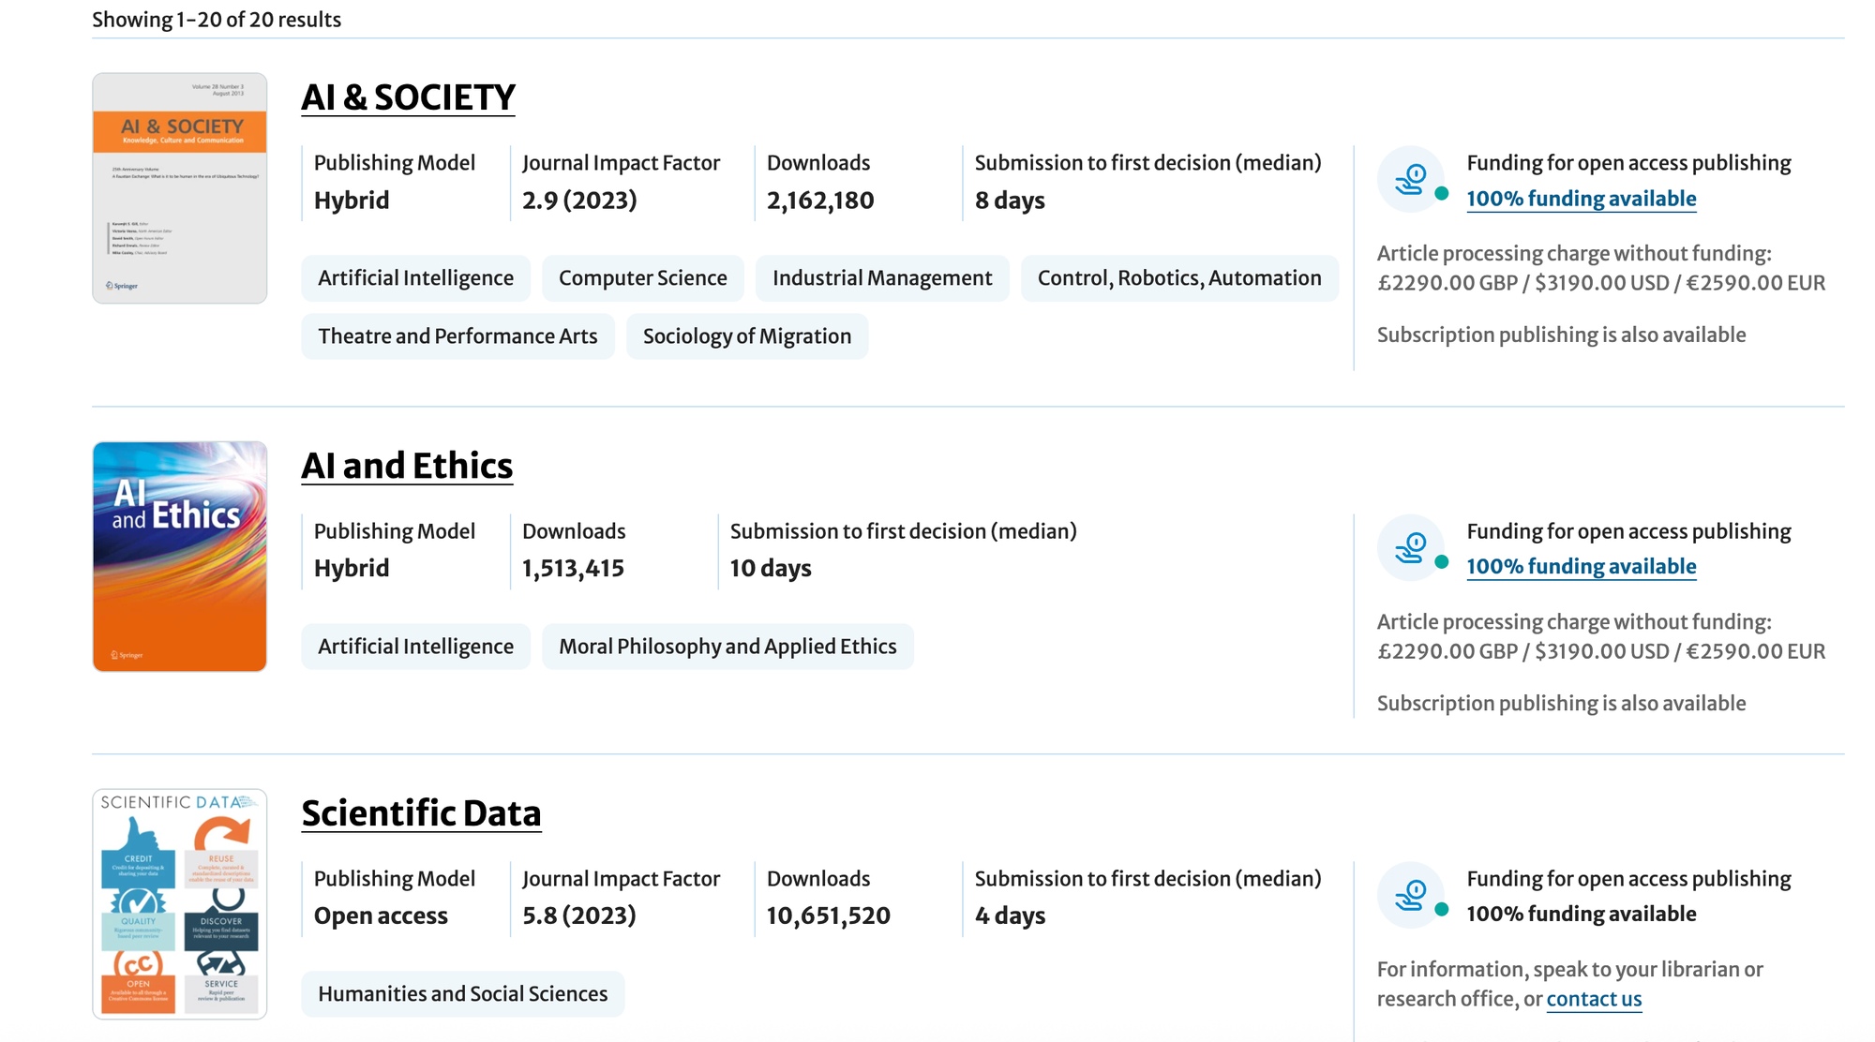Click AI and Ethics' article processing charge text
1875x1042 pixels.
pos(1601,637)
